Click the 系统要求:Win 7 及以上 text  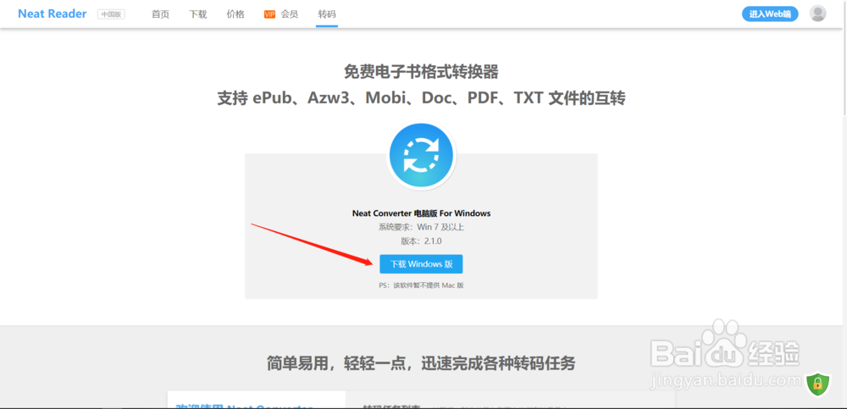pyautogui.click(x=421, y=228)
